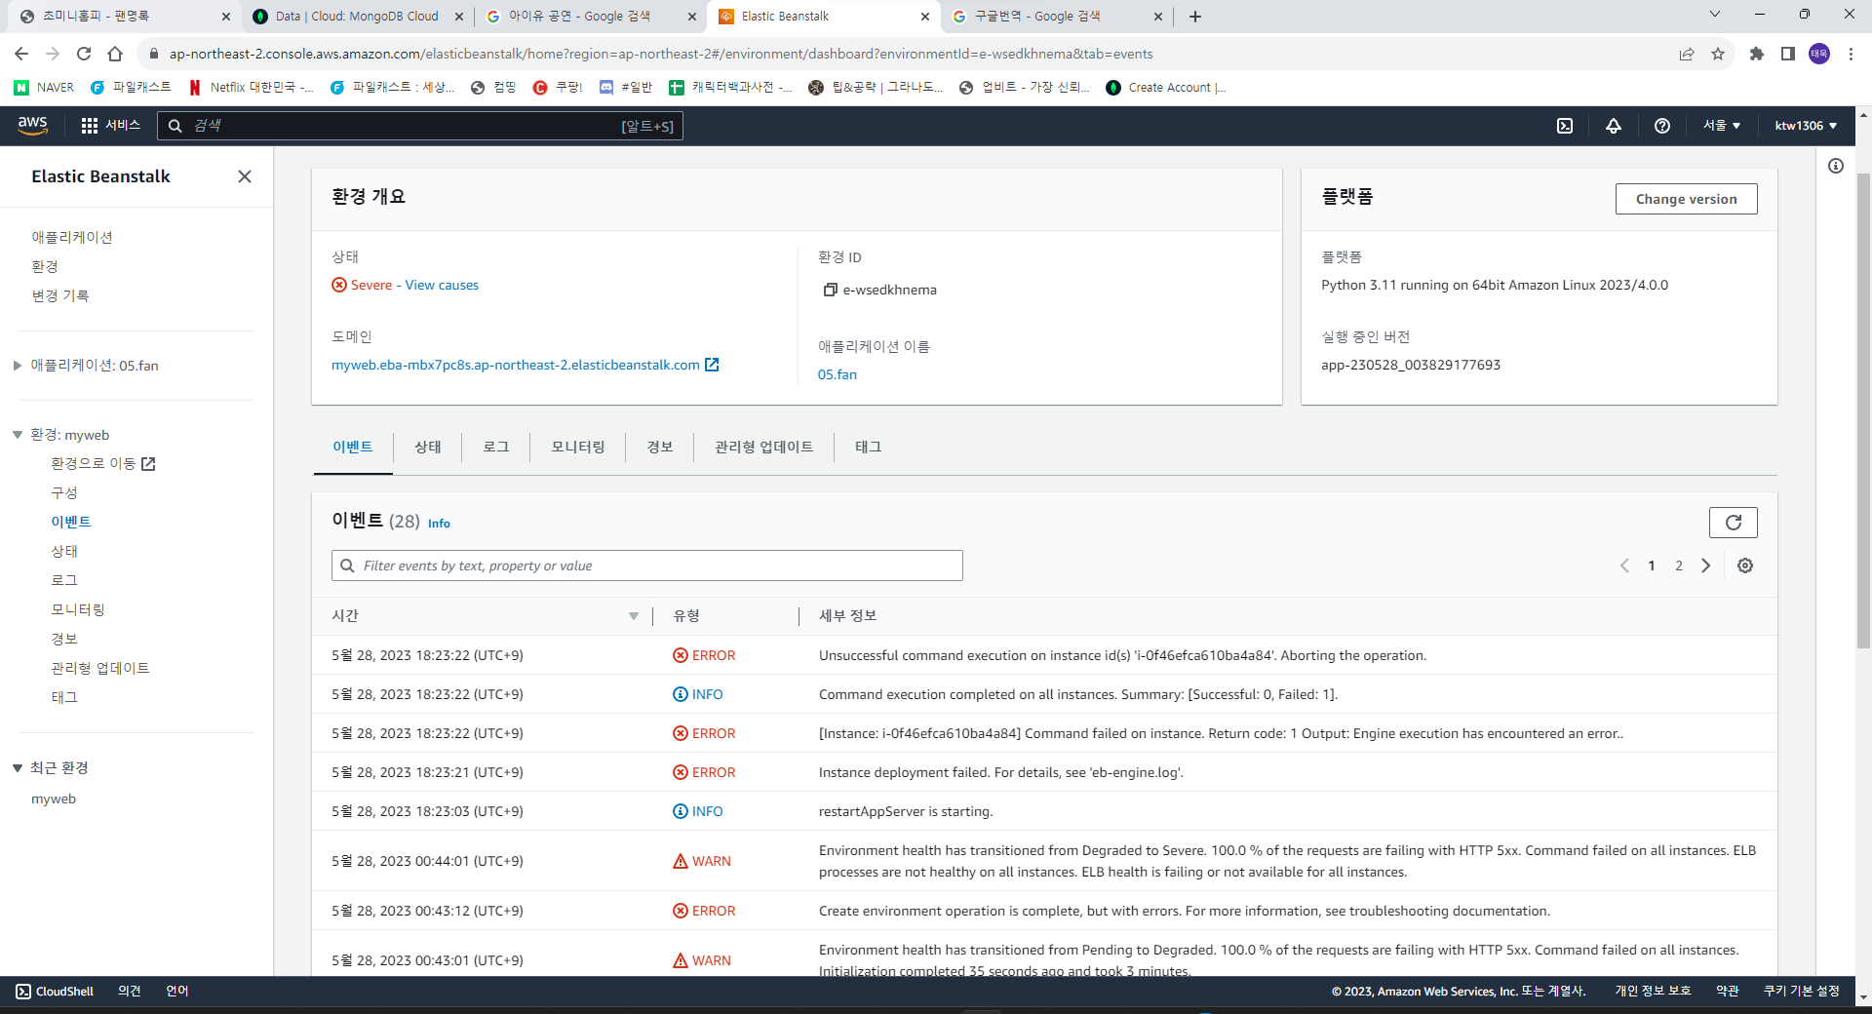Switch to the 상태 tab
The height and width of the screenshot is (1014, 1872).
click(x=427, y=447)
